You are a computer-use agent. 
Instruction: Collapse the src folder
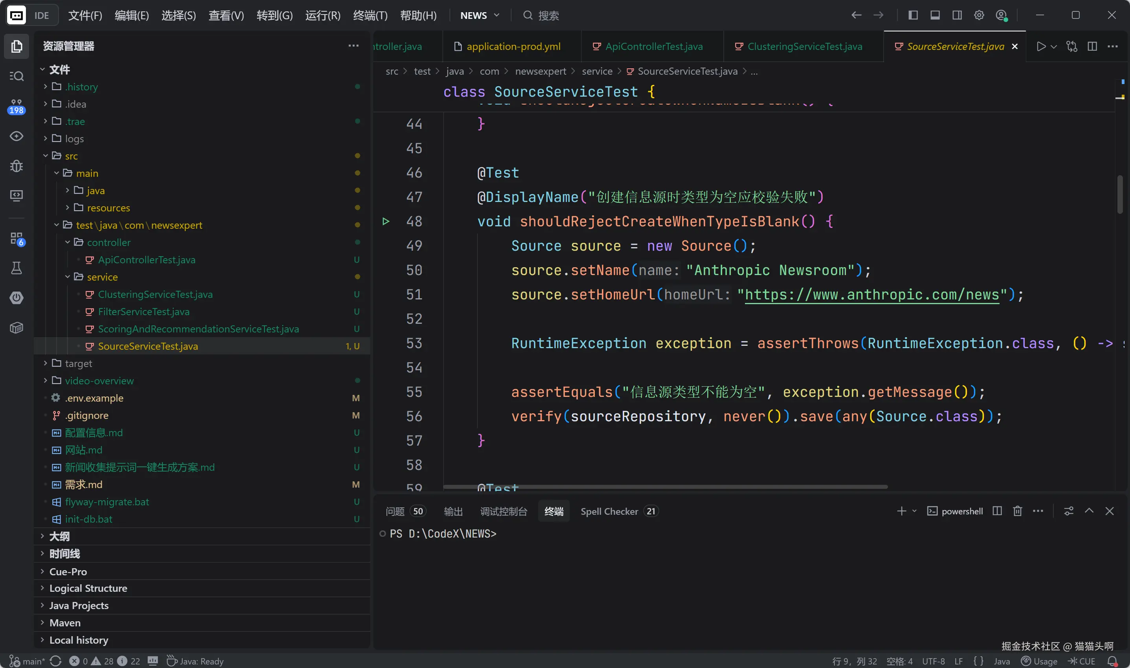[x=46, y=156]
